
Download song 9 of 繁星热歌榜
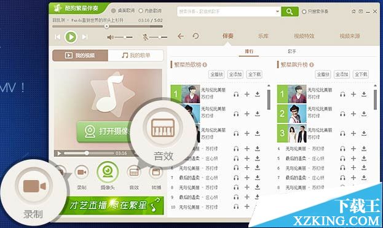point(258,197)
